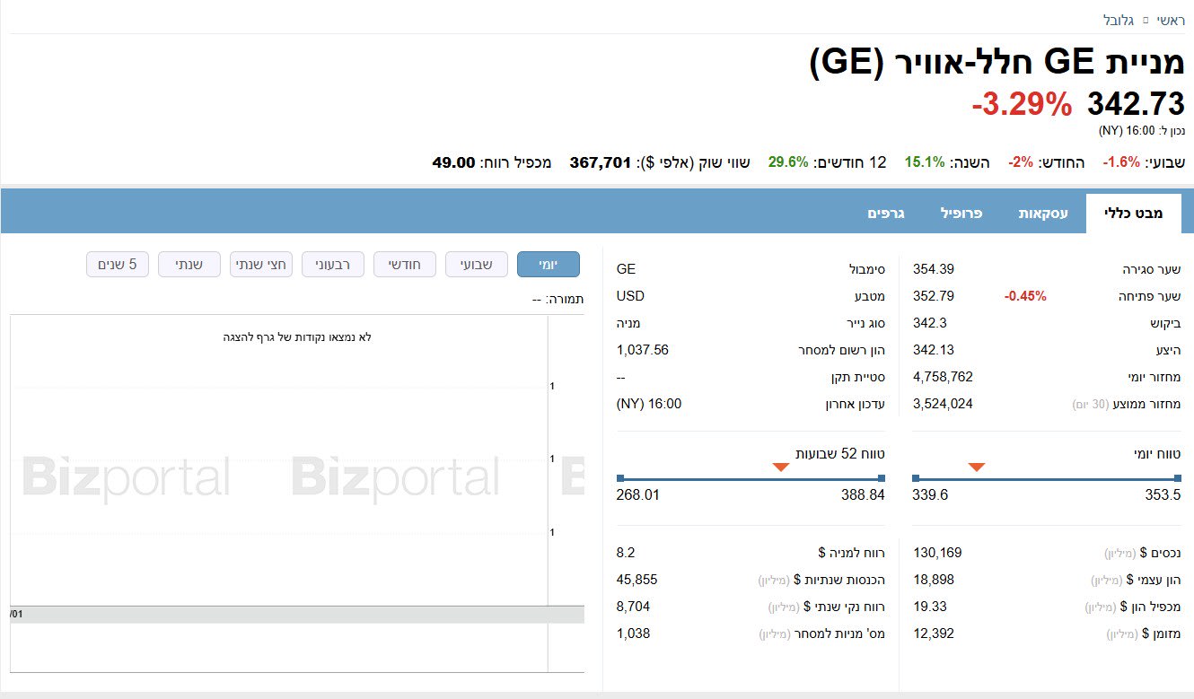Click the הכנסות שנתיות value 45,855
Screen dimensions: 1194x699
pyautogui.click(x=637, y=580)
